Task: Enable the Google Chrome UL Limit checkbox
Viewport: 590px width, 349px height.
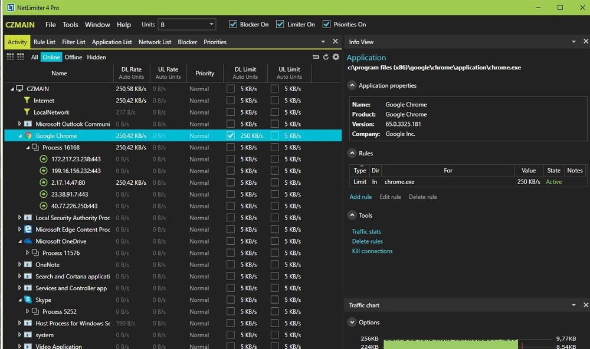Action: (275, 135)
